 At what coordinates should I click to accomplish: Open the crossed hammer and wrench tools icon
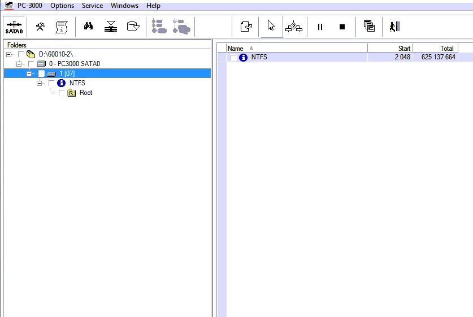(40, 27)
